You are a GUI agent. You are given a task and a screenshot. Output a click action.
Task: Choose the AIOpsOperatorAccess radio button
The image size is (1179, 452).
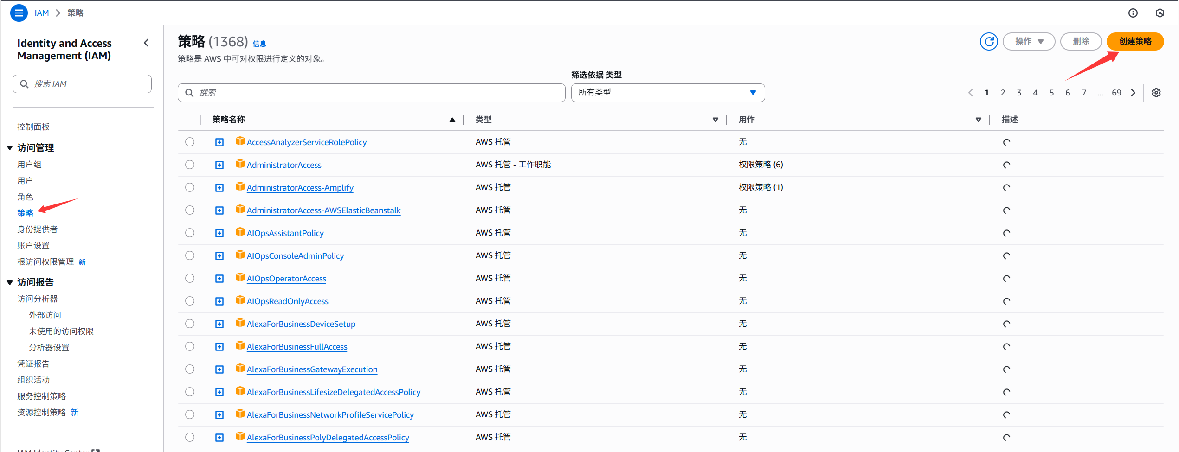click(190, 279)
